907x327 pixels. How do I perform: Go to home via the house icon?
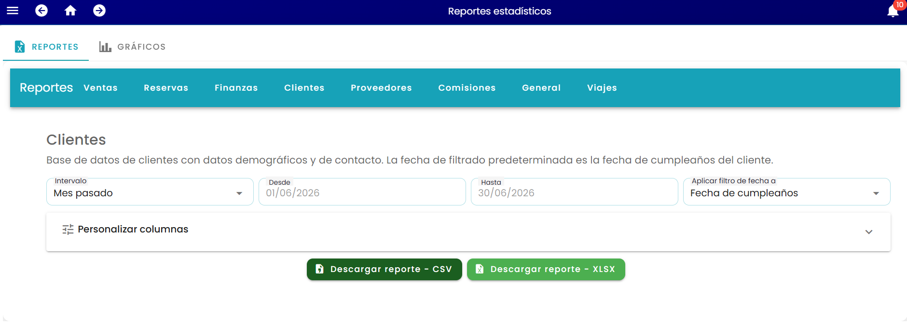click(70, 11)
